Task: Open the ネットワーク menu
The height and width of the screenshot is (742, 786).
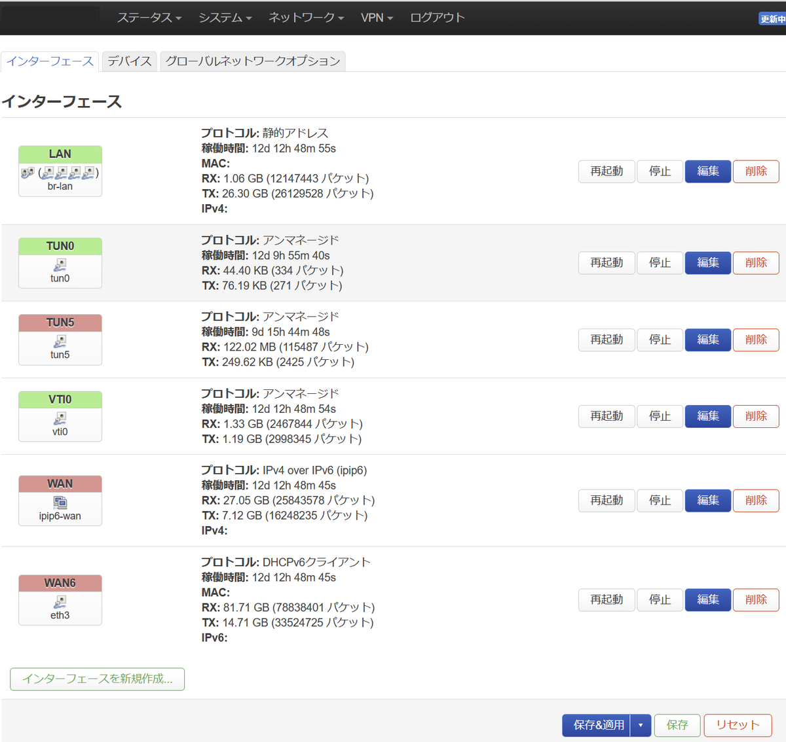Action: pyautogui.click(x=306, y=18)
